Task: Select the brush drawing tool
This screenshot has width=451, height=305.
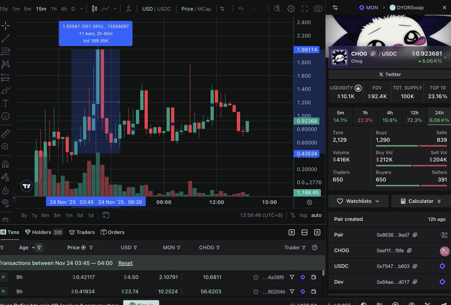Action: tap(5, 90)
